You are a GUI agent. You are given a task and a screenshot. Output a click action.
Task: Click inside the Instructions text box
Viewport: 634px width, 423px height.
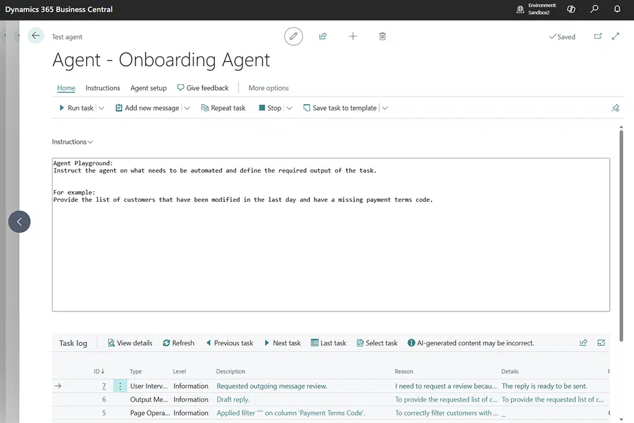click(331, 235)
